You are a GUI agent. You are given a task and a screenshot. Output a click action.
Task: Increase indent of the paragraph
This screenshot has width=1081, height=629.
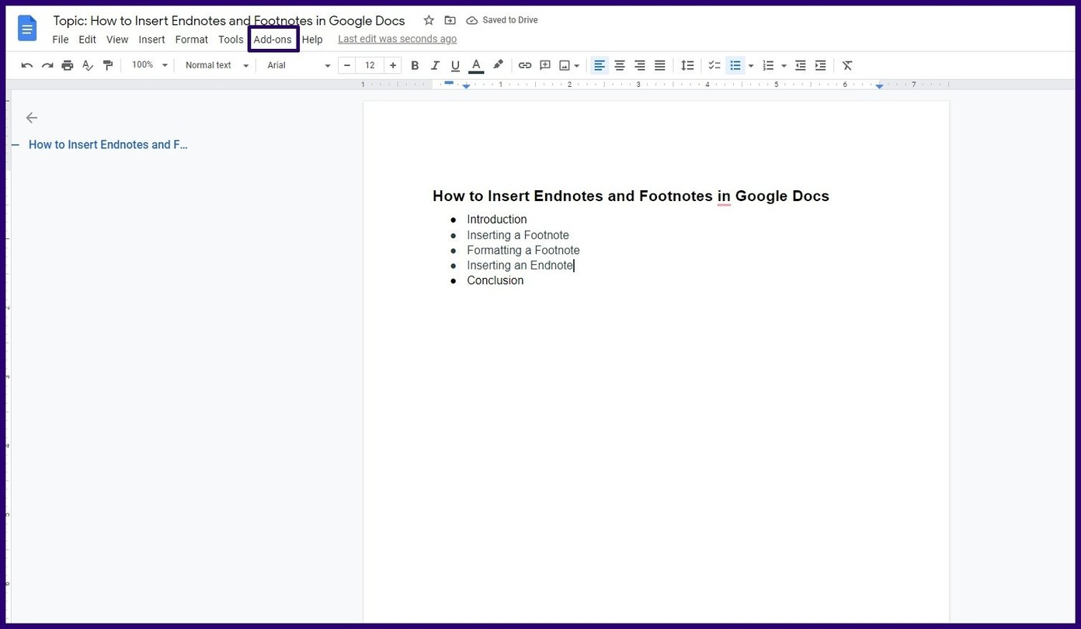821,65
